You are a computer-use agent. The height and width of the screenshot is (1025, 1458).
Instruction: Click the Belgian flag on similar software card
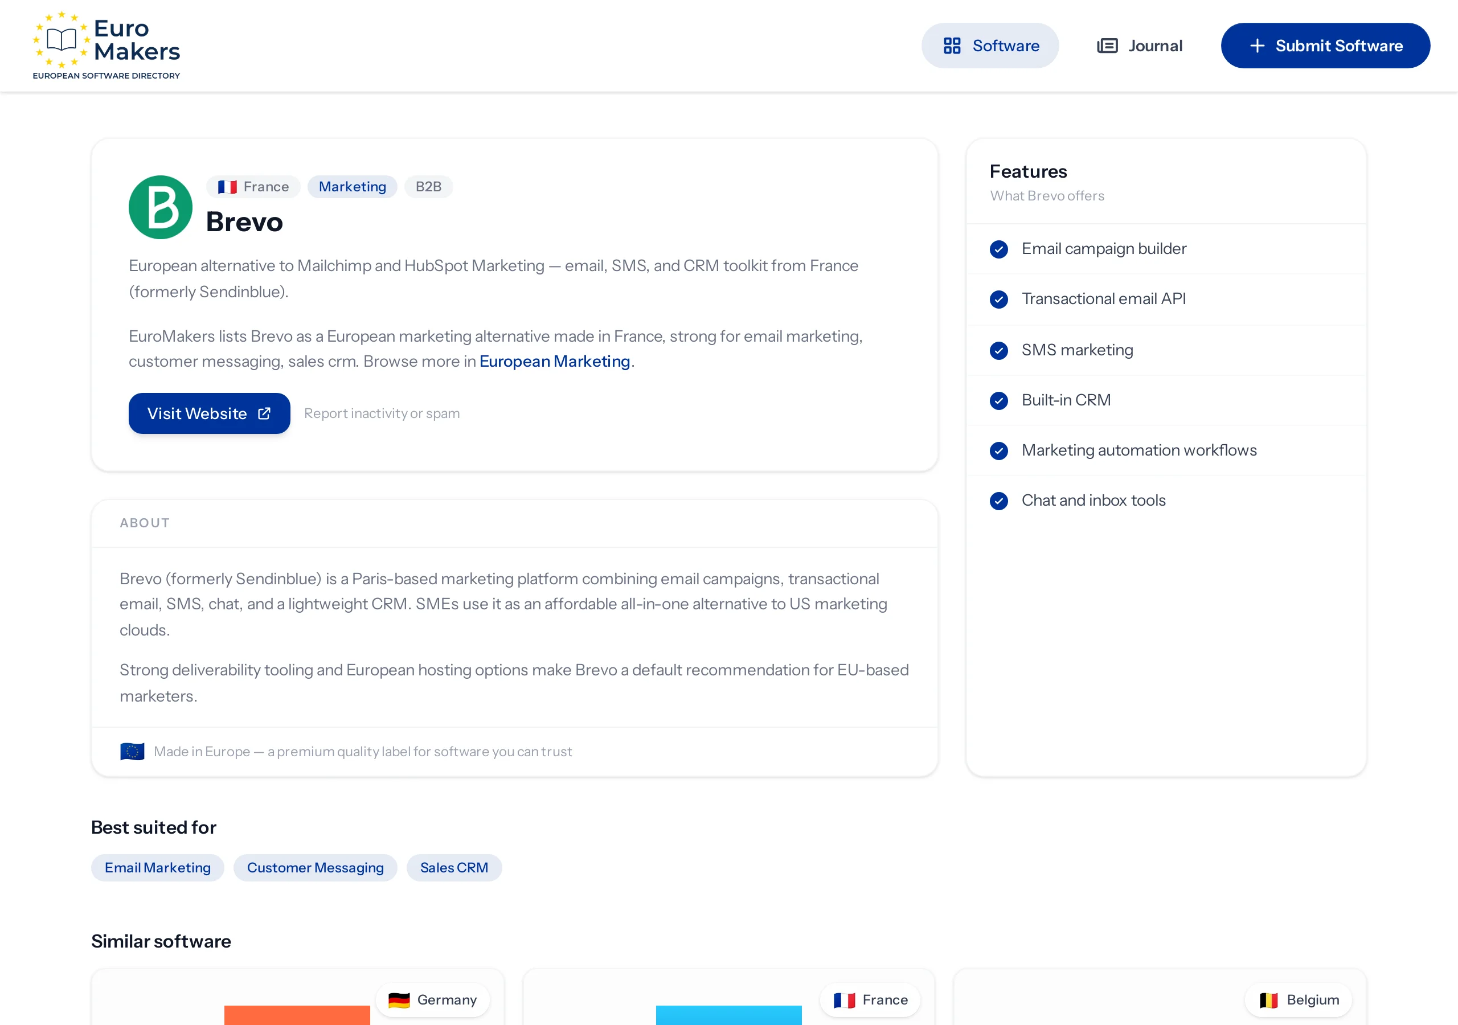[1269, 1001]
